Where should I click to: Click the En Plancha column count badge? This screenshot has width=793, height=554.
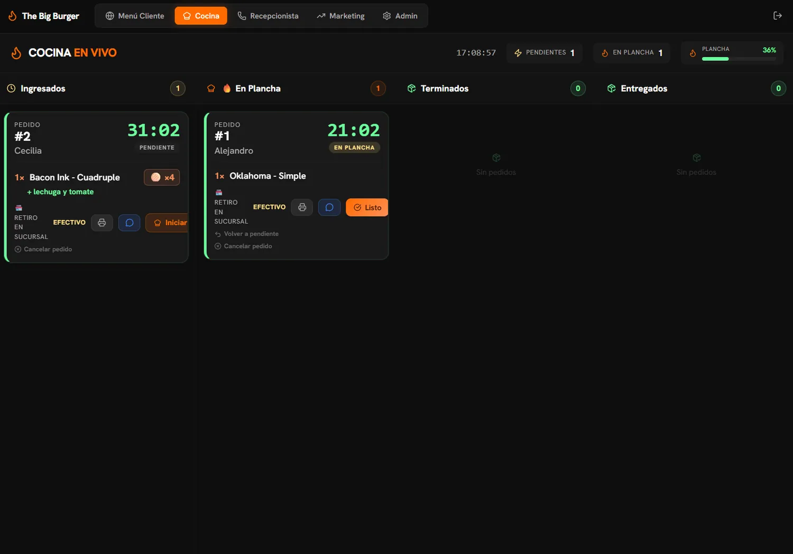tap(378, 88)
